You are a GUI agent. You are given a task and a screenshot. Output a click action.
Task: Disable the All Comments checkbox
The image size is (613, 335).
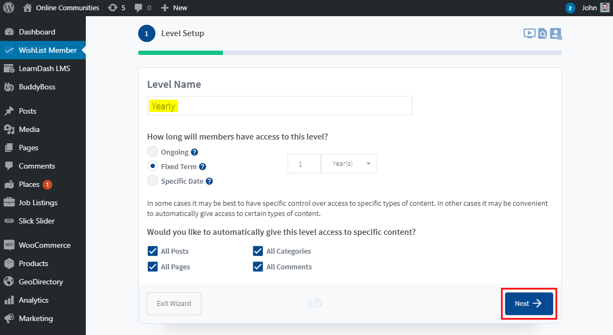[x=258, y=267]
